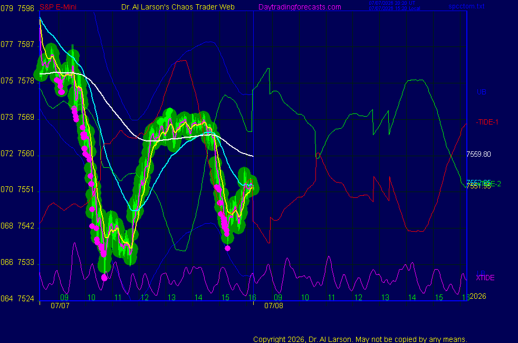Click the magenta 'XTIDE' legend label
Viewport: 518px width, 343px height.
tap(485, 278)
